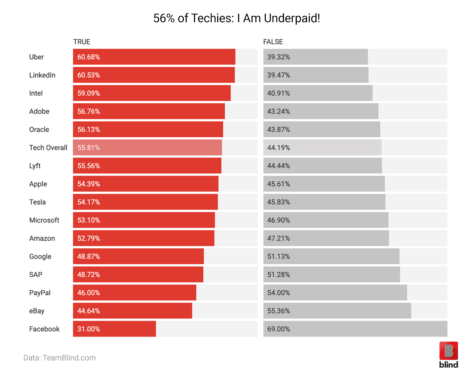The height and width of the screenshot is (371, 473).
Task: Click the Uber red TRUE bar
Action: click(x=154, y=57)
